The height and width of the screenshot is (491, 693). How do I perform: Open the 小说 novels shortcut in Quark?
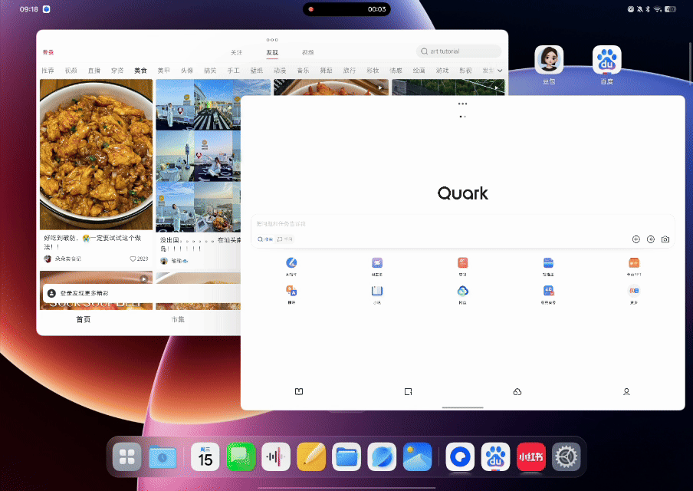376,292
